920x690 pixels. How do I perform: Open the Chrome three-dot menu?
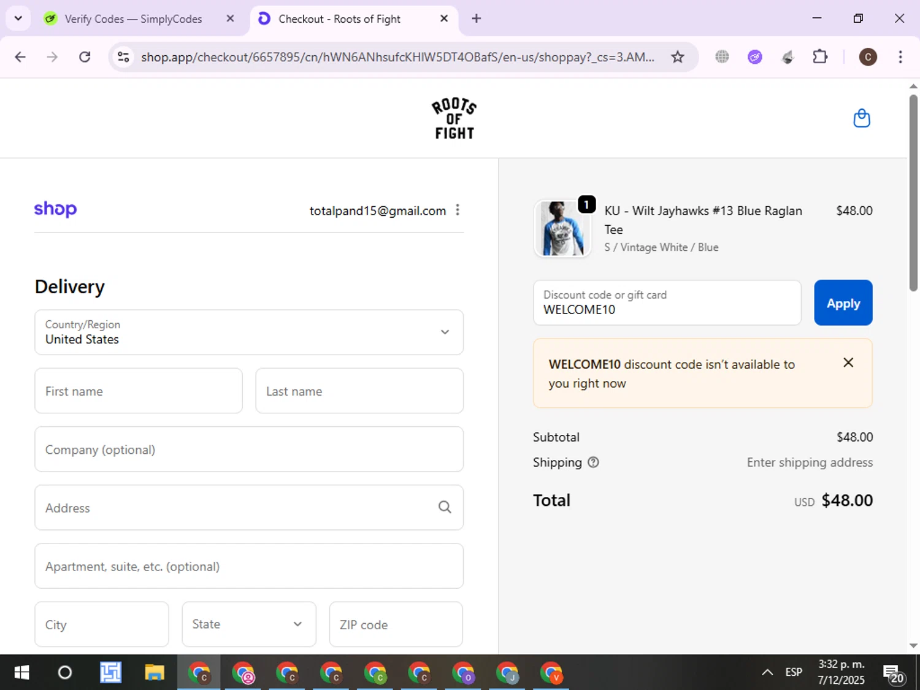(900, 57)
